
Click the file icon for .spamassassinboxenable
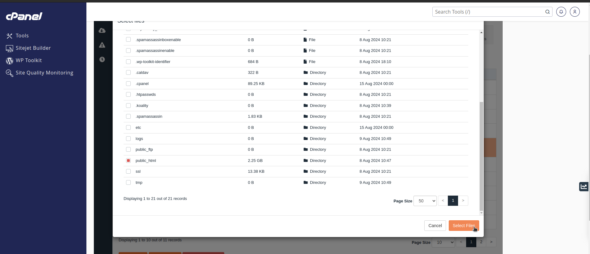point(305,40)
